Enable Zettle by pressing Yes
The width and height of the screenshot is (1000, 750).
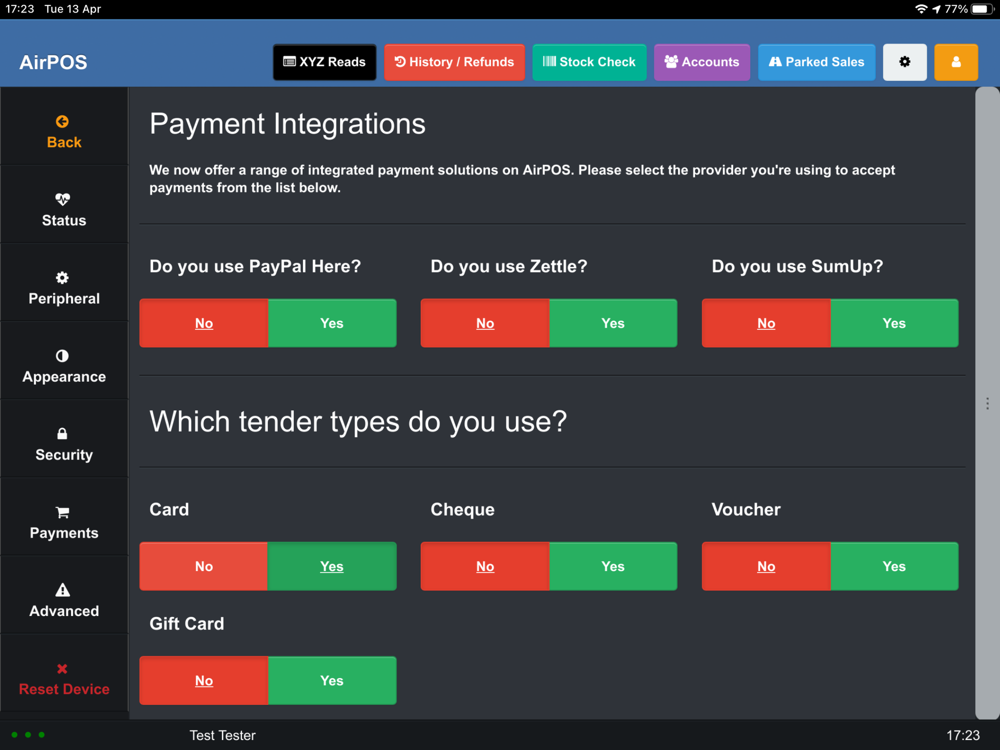[613, 323]
